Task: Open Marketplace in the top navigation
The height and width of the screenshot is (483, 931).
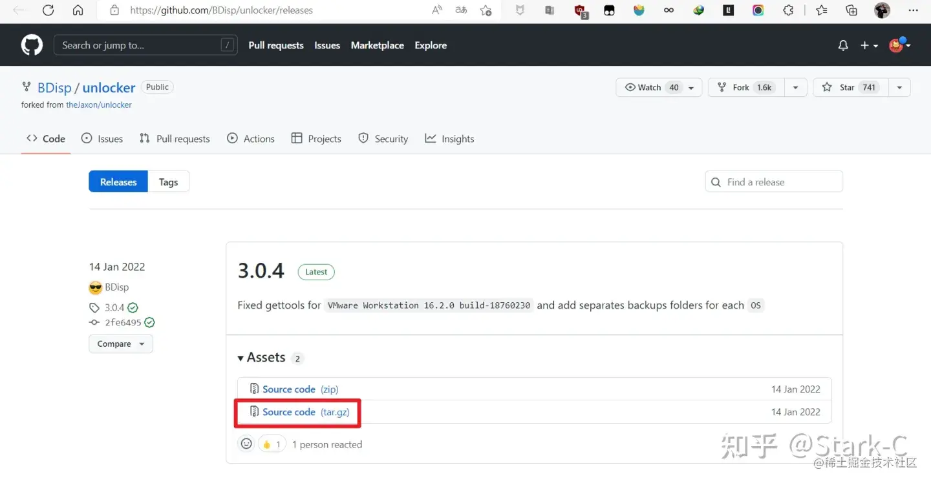Action: coord(378,45)
